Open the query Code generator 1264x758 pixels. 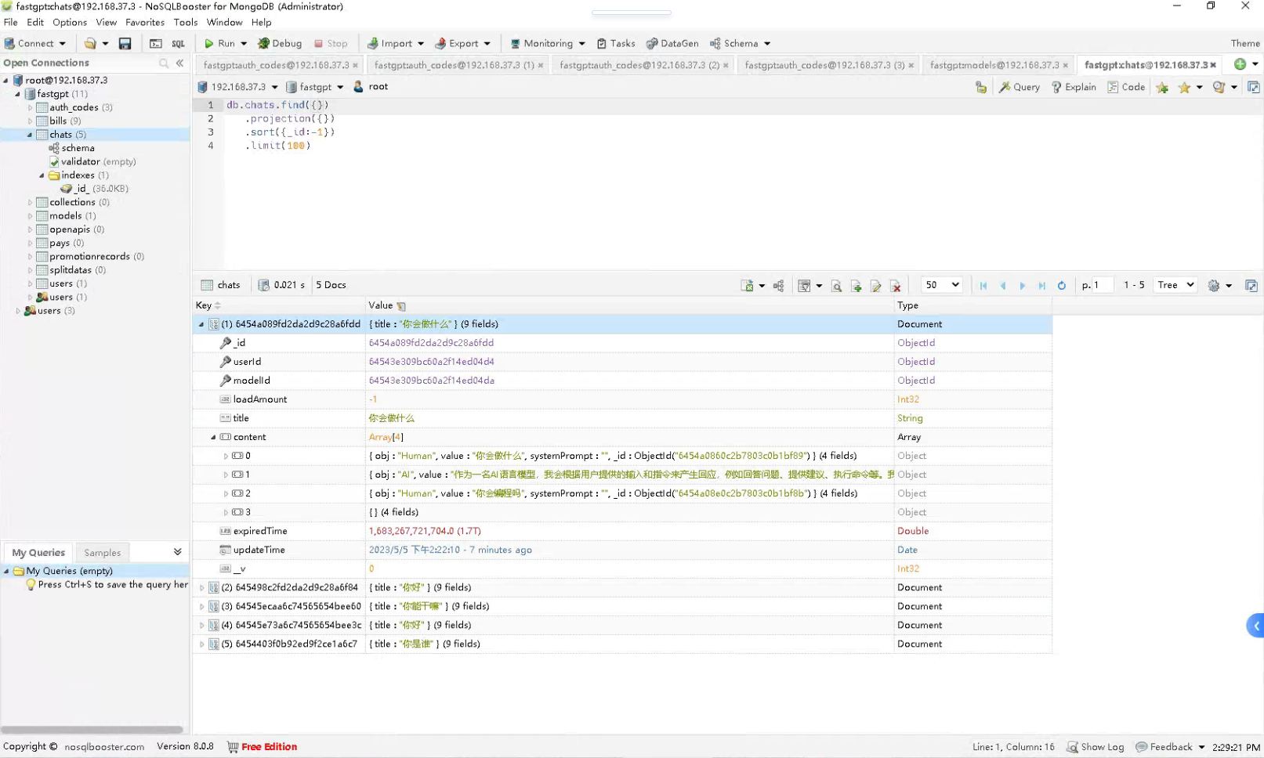[x=1126, y=87]
